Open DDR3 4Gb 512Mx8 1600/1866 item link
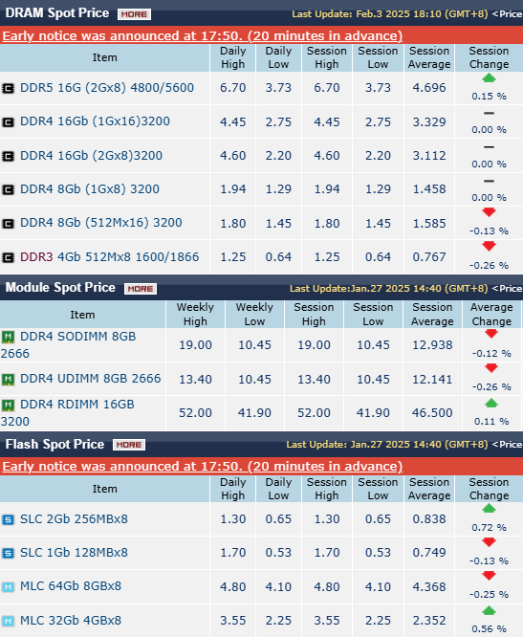 (110, 257)
